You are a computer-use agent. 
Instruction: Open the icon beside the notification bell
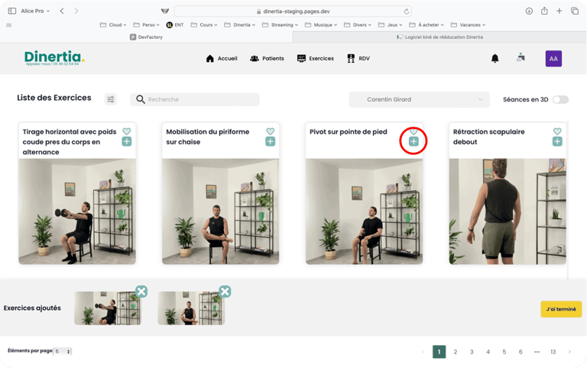point(521,57)
